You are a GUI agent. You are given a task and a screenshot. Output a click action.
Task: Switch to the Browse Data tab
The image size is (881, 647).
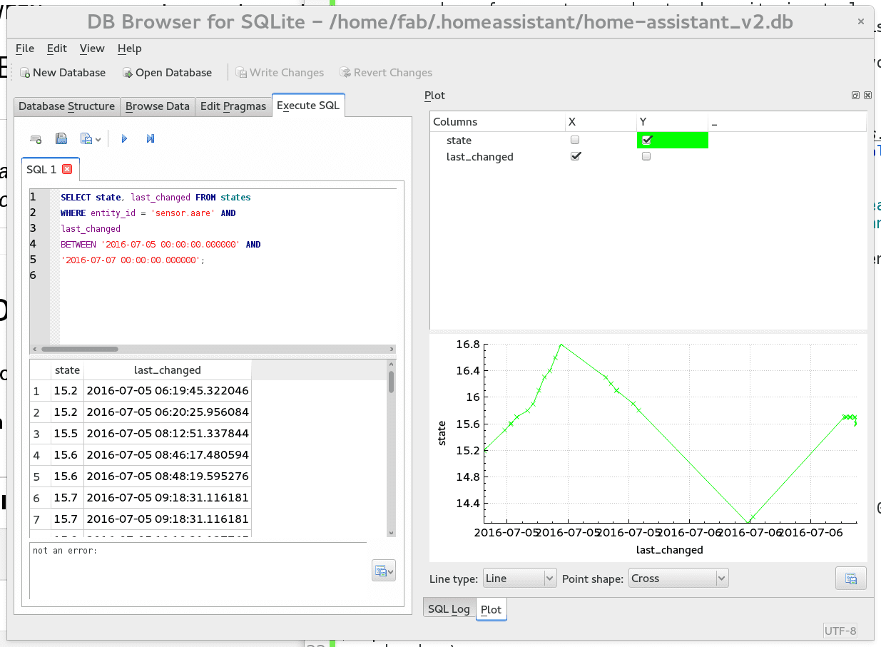point(157,106)
